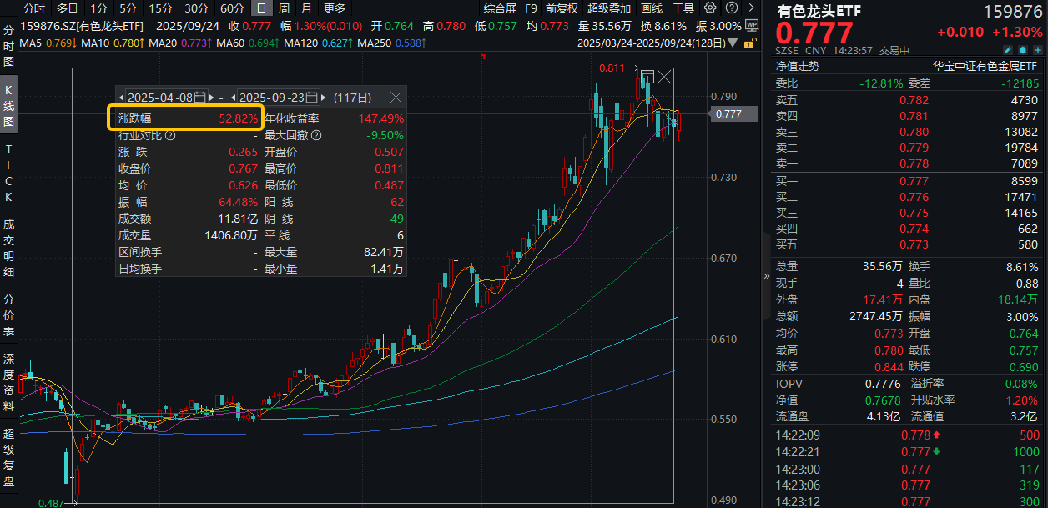Collapse the right quote panel via « arrow
Viewport: 1048px width, 508px height.
click(767, 275)
